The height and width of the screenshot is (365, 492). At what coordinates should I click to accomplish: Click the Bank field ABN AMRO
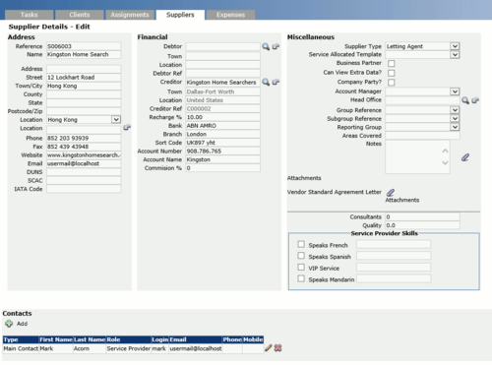click(x=223, y=126)
